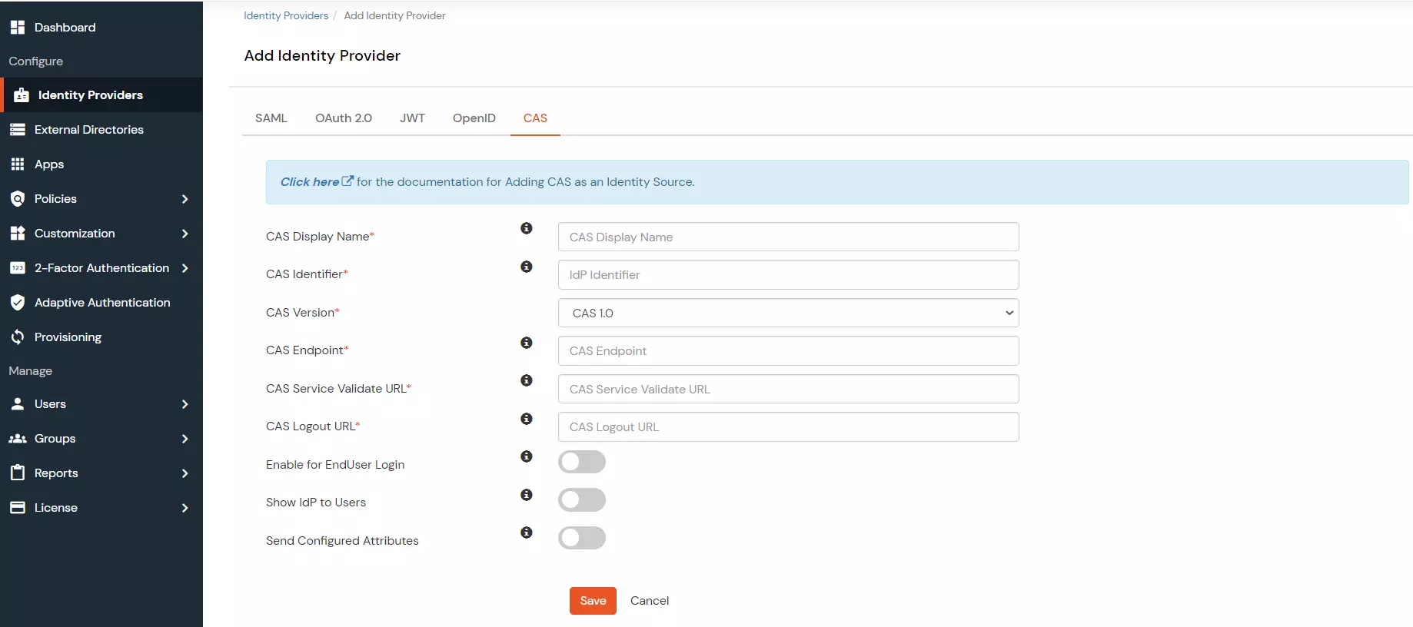Click the Provisioning sync icon
The image size is (1413, 627).
18,337
